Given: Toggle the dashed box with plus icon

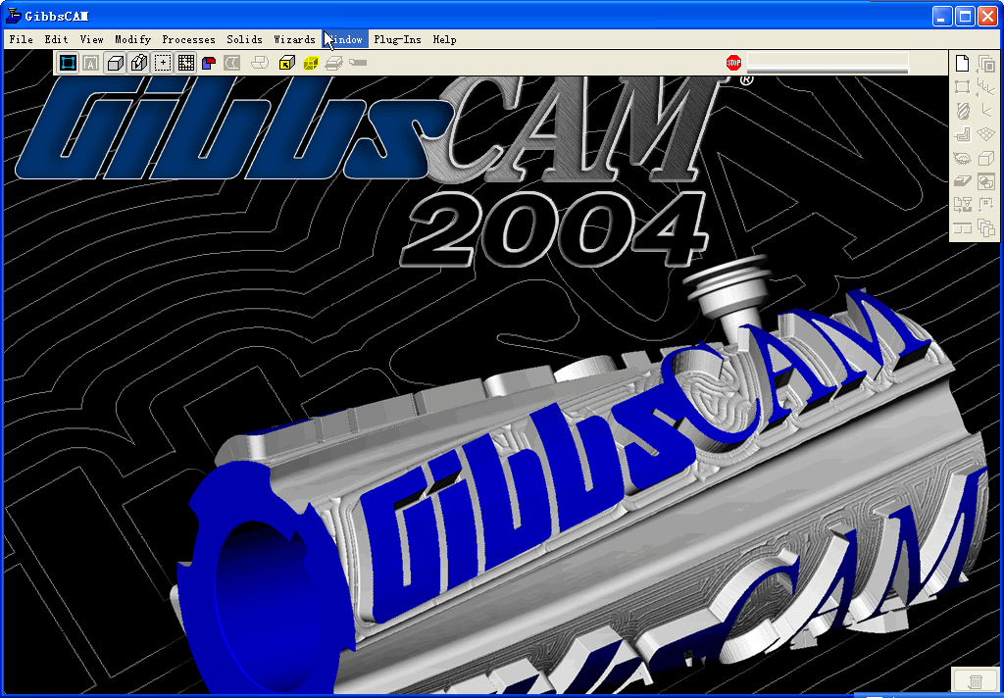Looking at the screenshot, I should coord(163,63).
